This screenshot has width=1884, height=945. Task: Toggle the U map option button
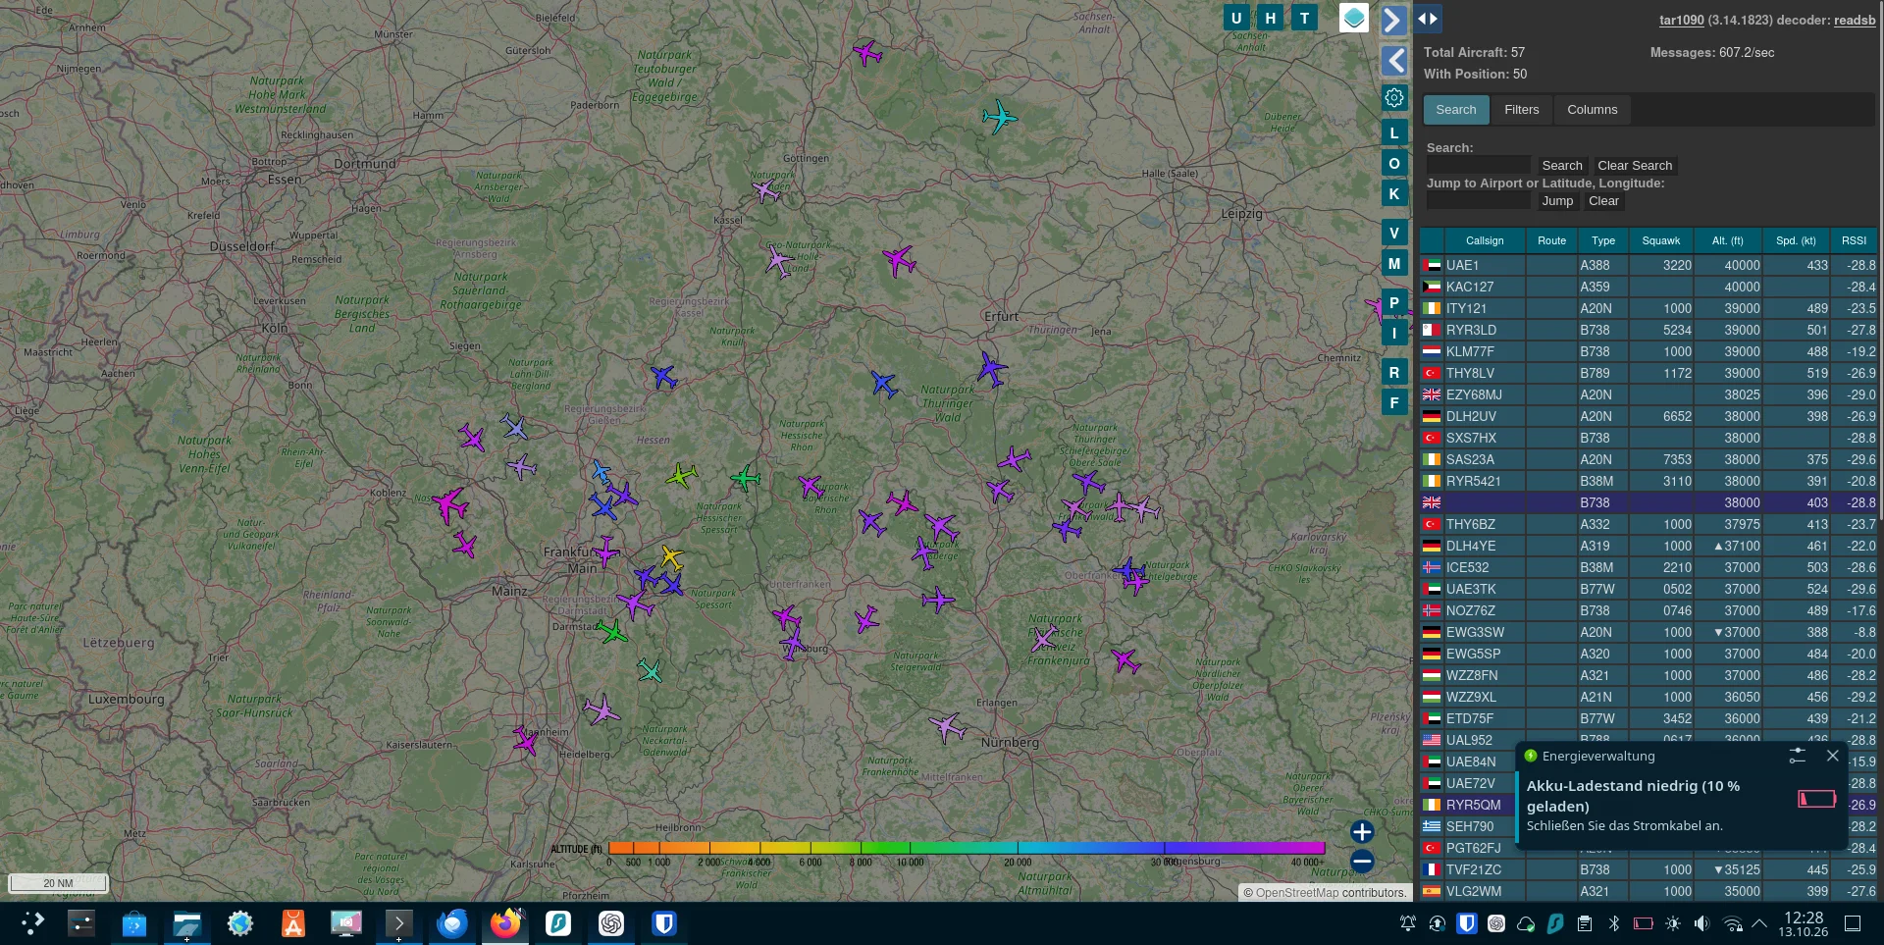[x=1236, y=18]
